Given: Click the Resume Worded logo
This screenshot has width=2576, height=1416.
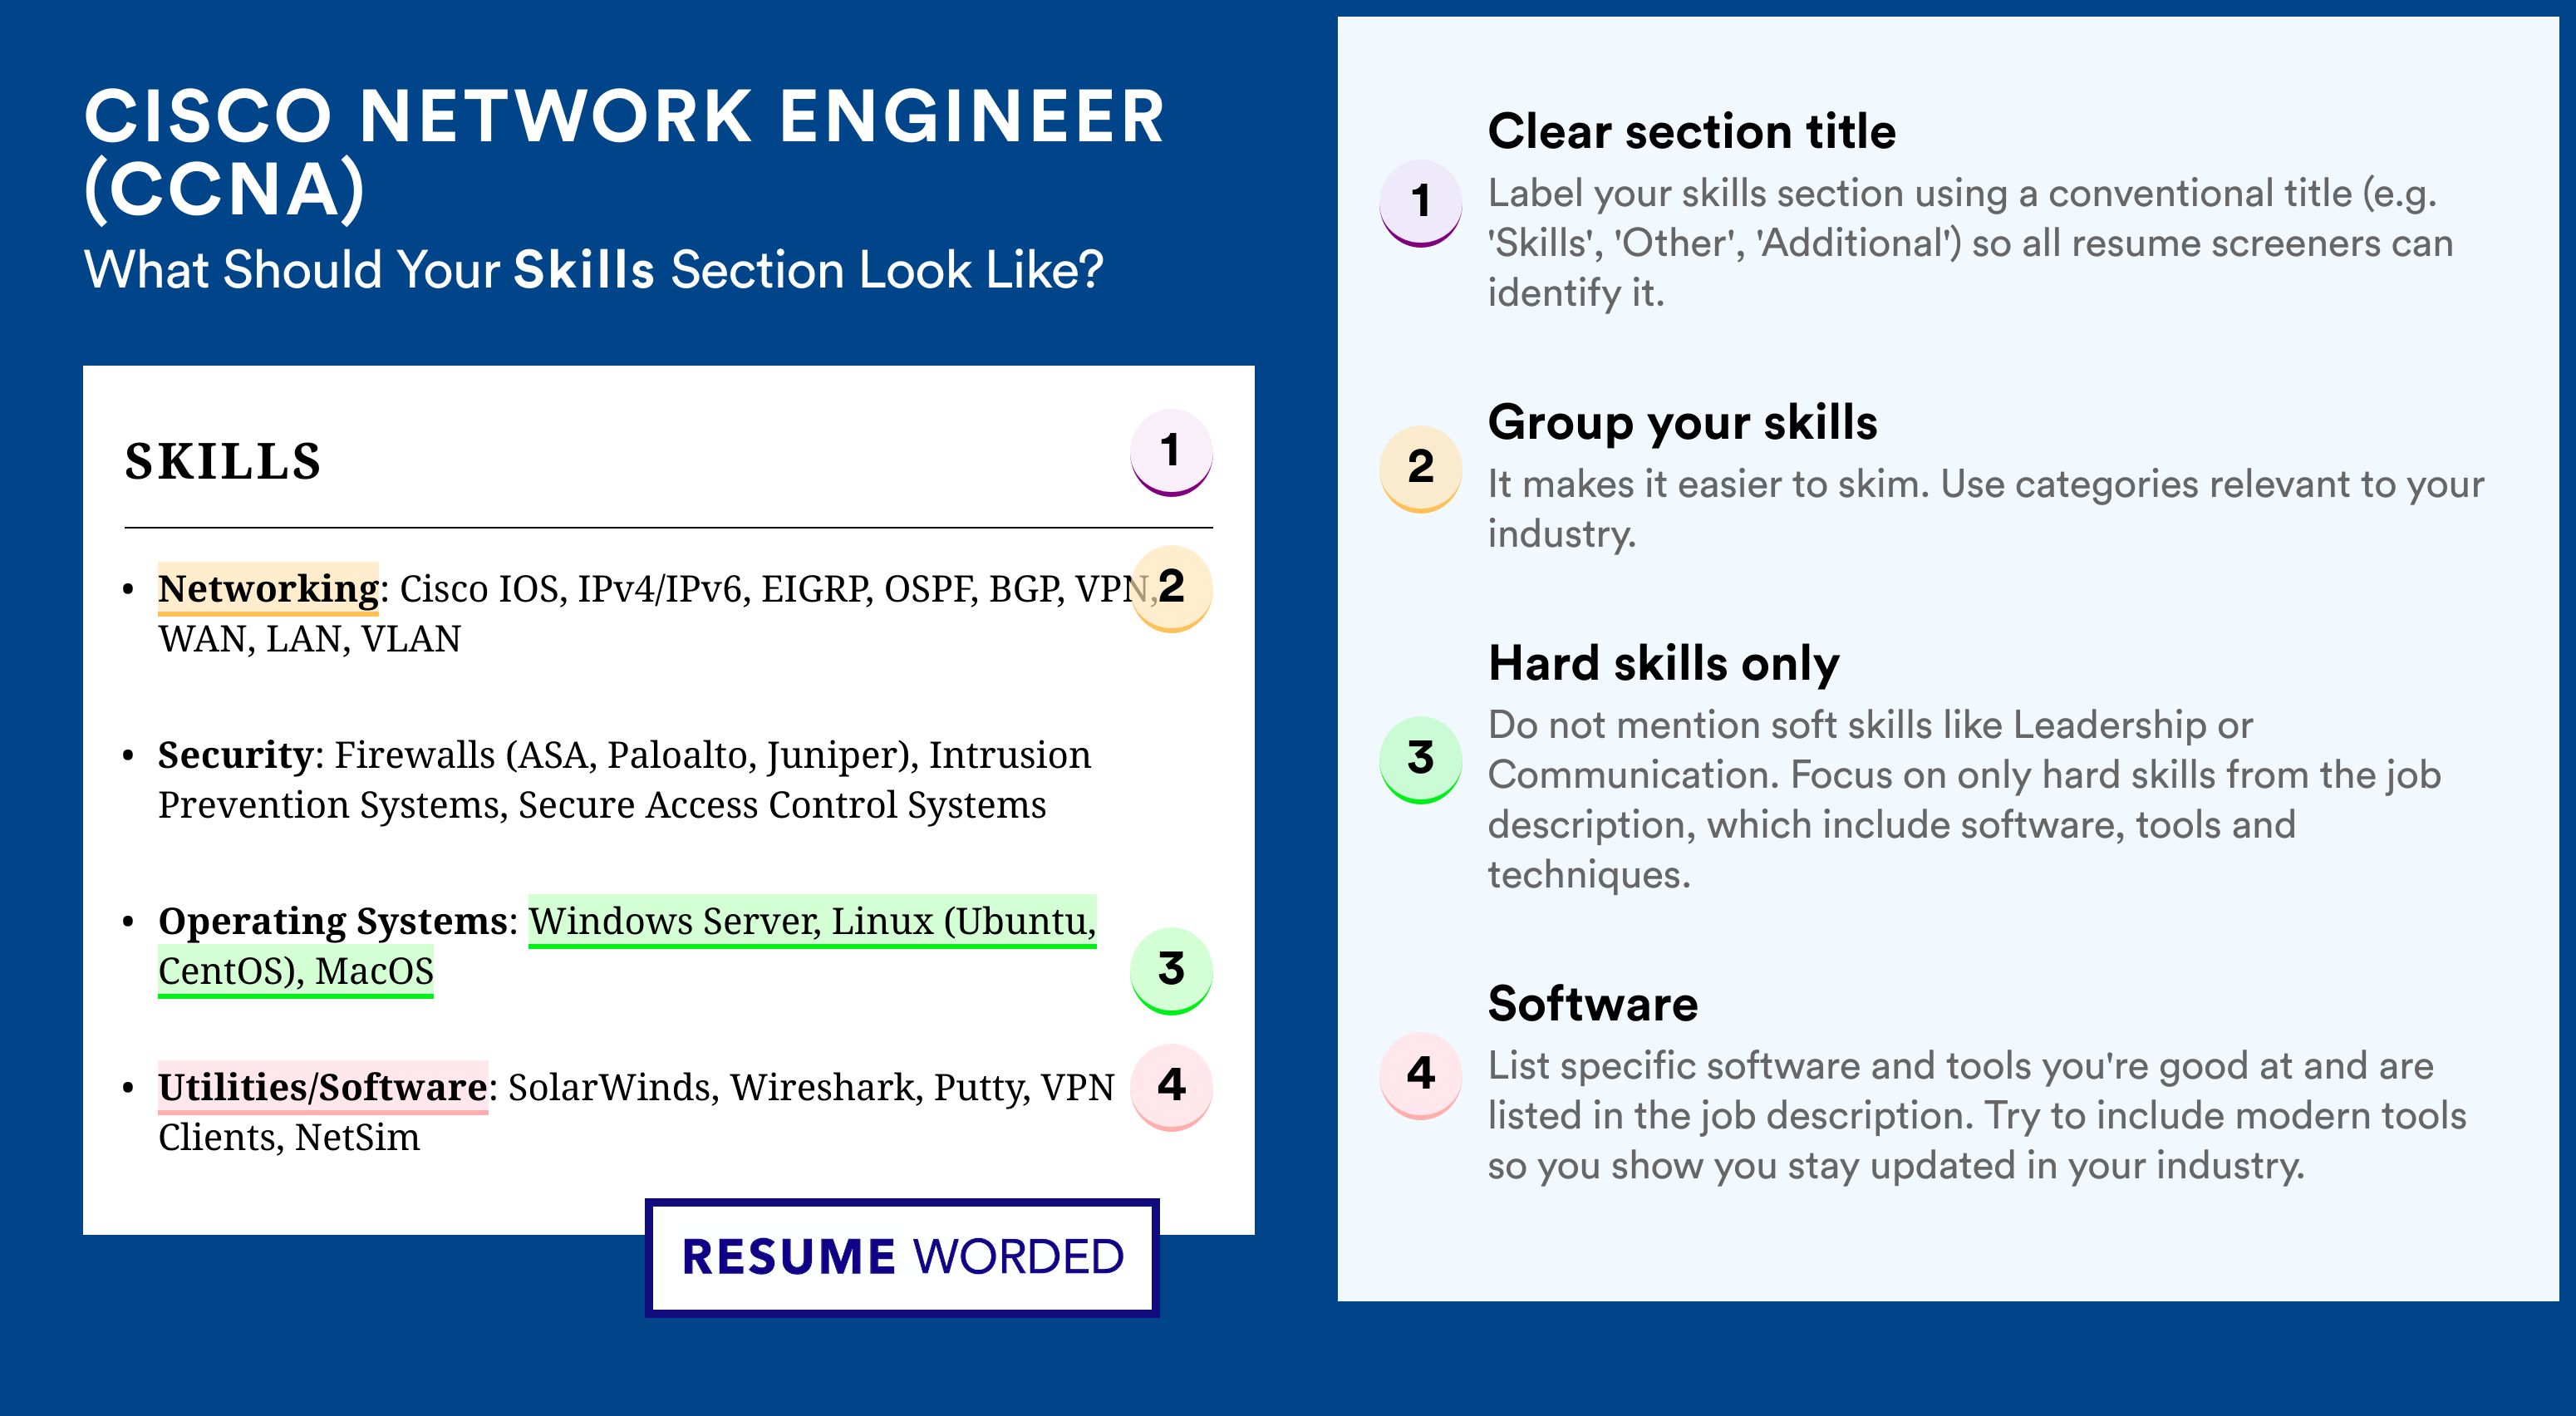Looking at the screenshot, I should (x=902, y=1257).
